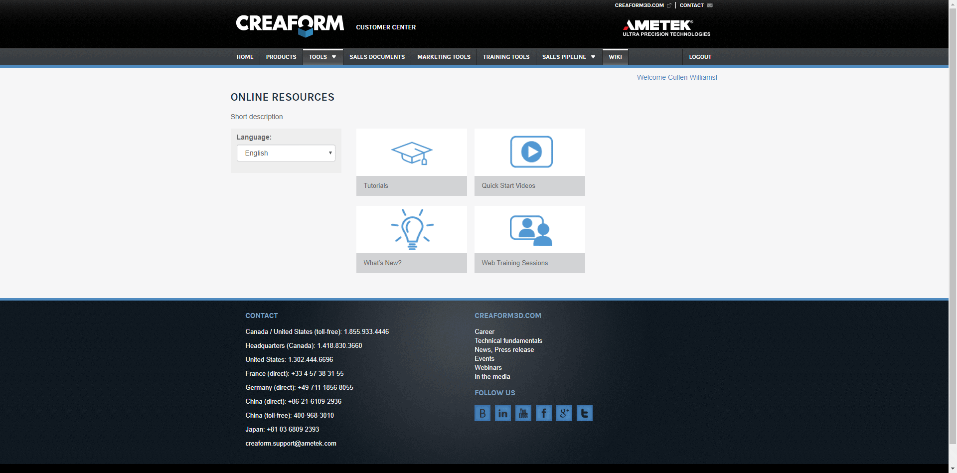Open the In the media footer link
Image resolution: width=957 pixels, height=473 pixels.
[492, 376]
